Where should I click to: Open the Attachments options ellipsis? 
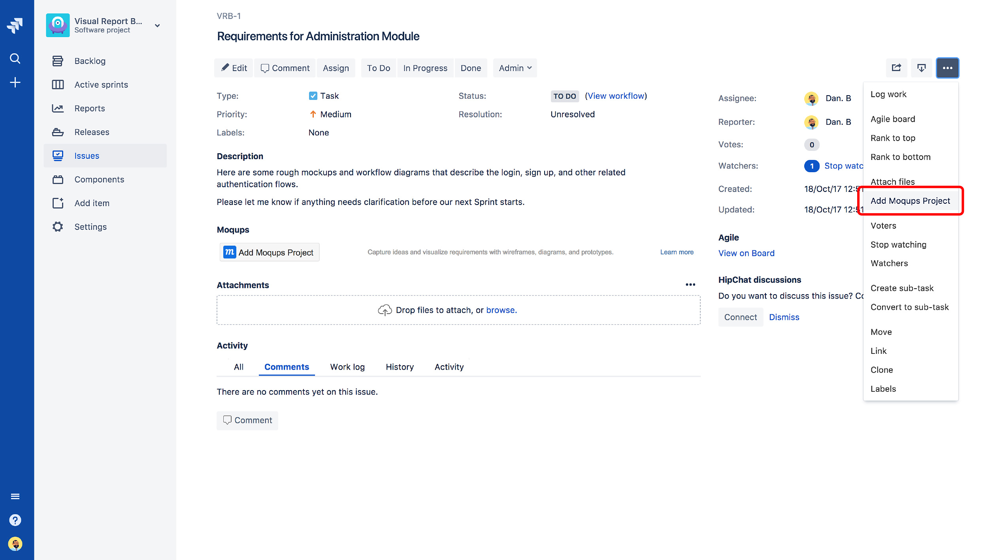[x=690, y=284]
